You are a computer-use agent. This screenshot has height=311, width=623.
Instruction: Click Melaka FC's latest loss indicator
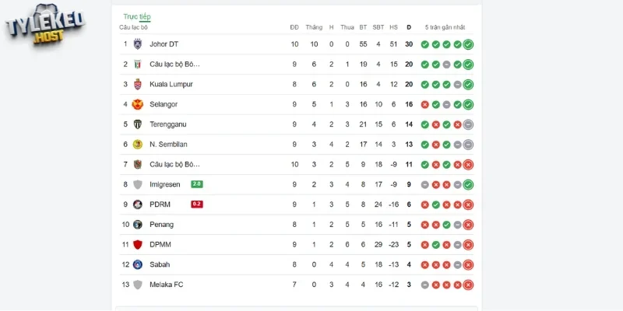click(x=469, y=285)
